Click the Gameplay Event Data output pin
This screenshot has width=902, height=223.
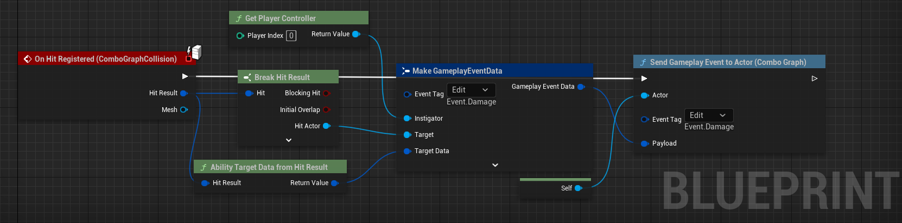tap(581, 87)
